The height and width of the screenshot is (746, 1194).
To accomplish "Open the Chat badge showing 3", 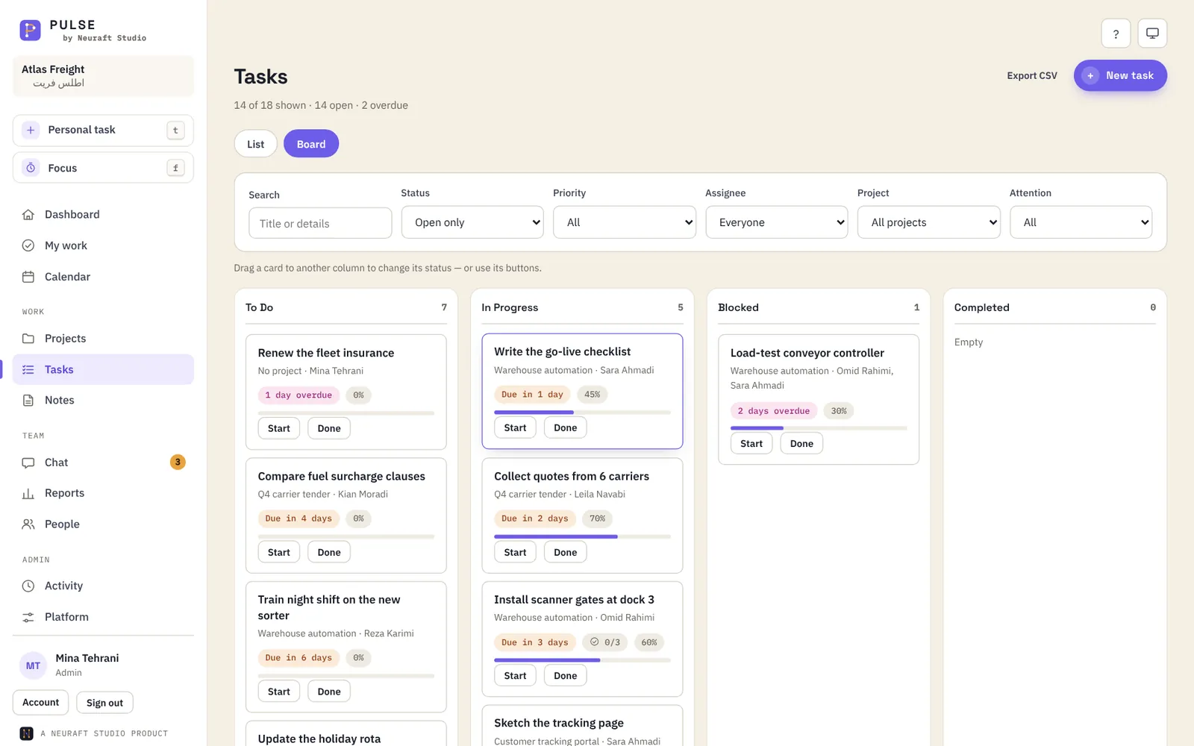I will [178, 463].
